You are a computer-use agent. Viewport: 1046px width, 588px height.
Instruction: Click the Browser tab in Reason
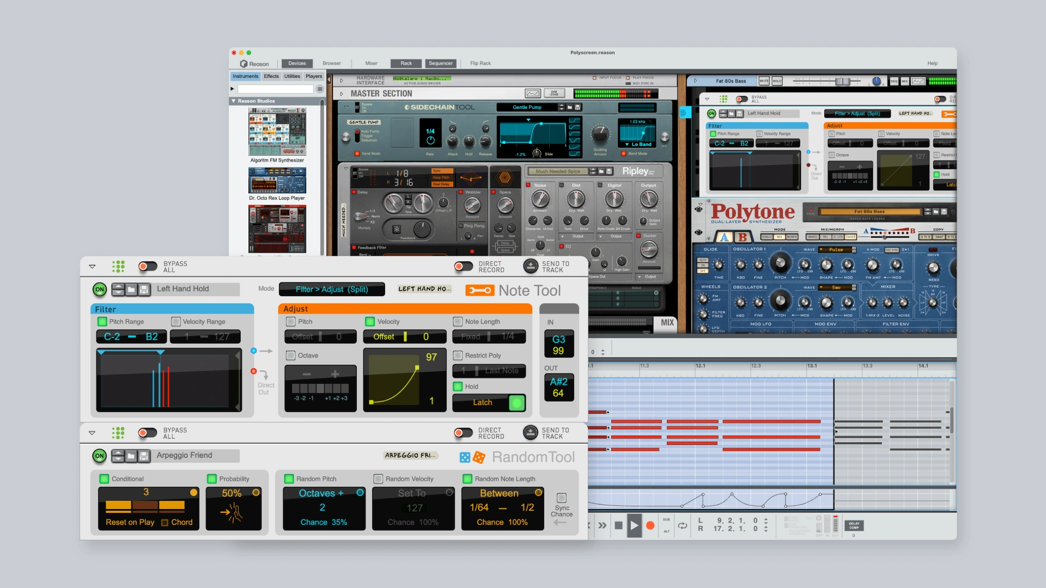[x=330, y=63]
